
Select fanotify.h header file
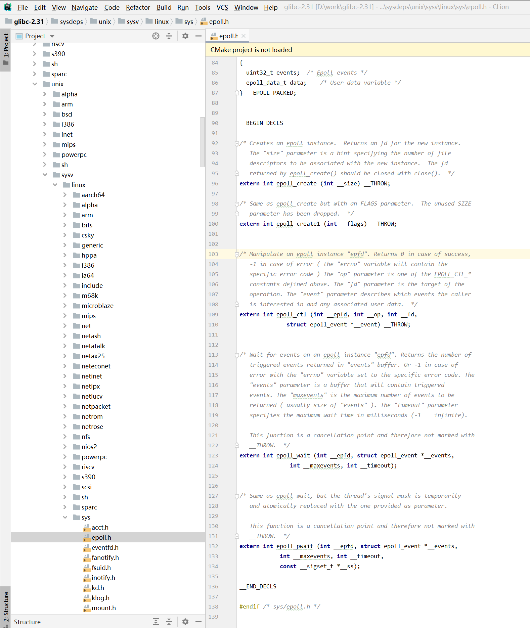[x=105, y=557]
